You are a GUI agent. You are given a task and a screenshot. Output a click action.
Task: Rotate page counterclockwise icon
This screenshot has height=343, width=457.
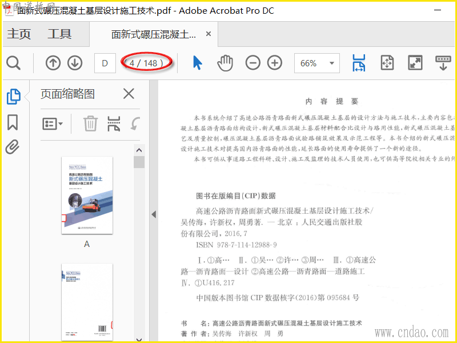[135, 123]
